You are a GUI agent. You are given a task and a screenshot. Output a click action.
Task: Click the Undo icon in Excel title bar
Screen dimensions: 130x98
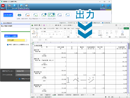pyautogui.click(x=46, y=25)
